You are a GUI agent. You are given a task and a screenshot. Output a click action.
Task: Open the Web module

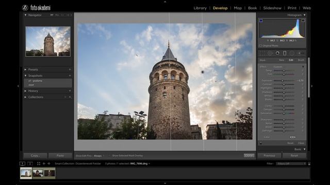[307, 8]
